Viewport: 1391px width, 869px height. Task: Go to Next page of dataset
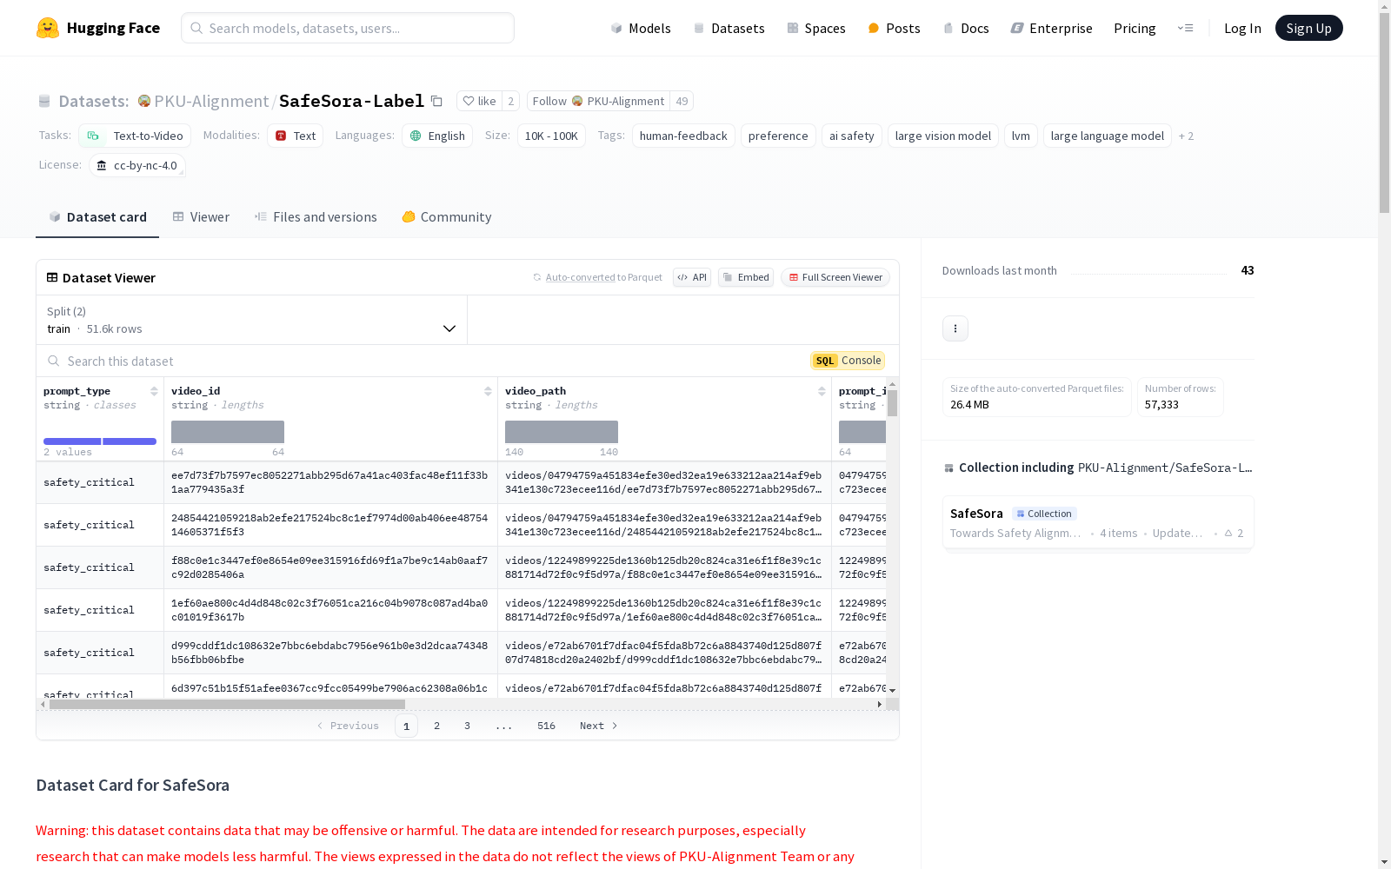[599, 726]
